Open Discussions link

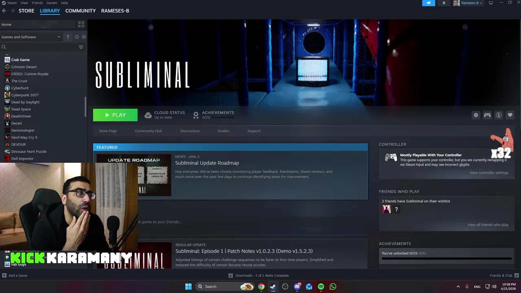point(190,131)
